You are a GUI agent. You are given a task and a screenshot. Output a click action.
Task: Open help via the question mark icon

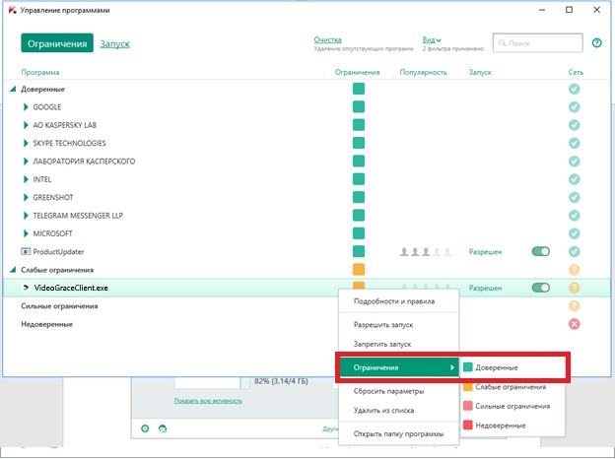pos(596,42)
